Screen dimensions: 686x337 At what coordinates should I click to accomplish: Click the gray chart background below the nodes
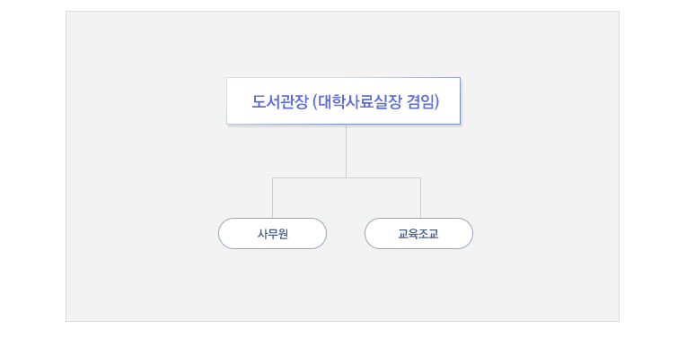point(343,286)
